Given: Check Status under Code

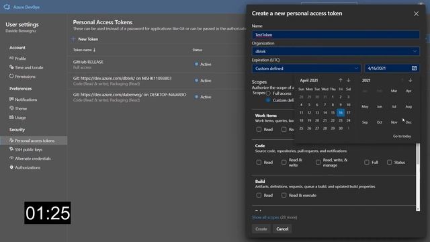Looking at the screenshot, I should pos(390,162).
